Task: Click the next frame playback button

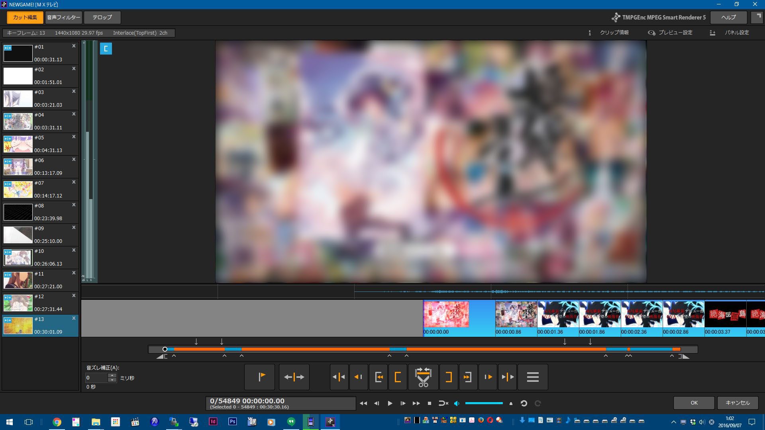Action: click(403, 403)
